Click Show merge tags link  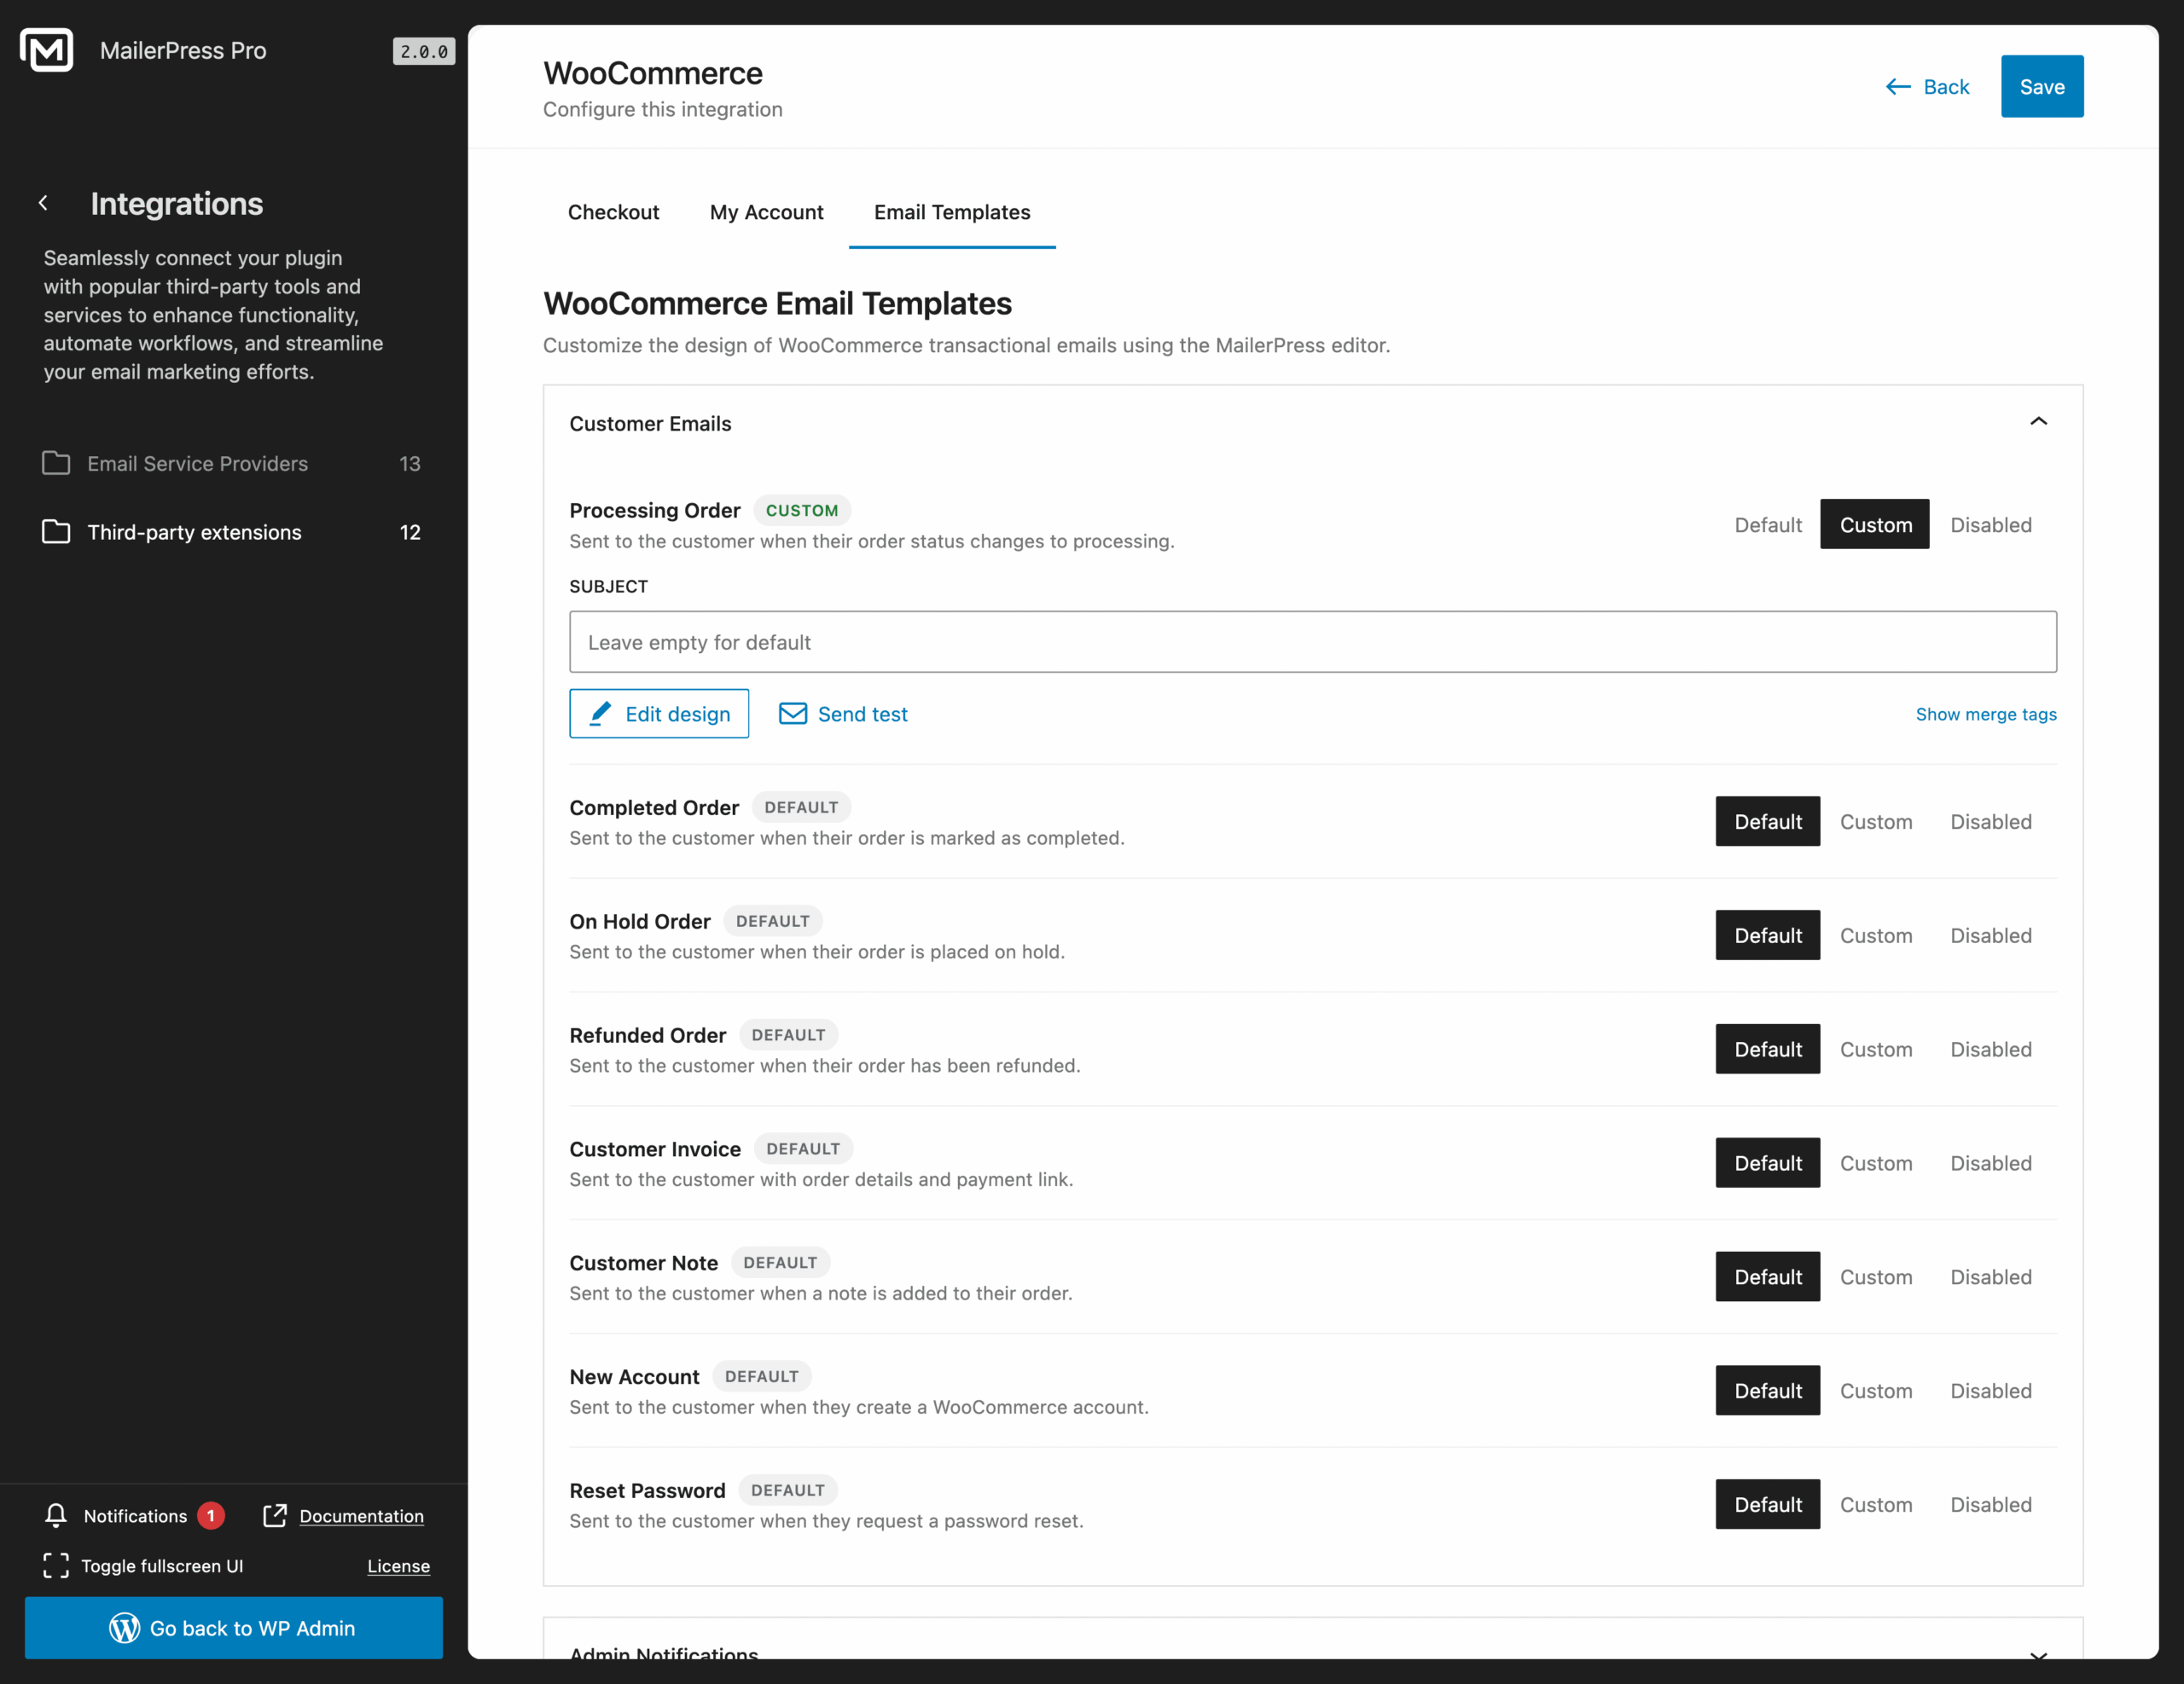(x=1986, y=714)
